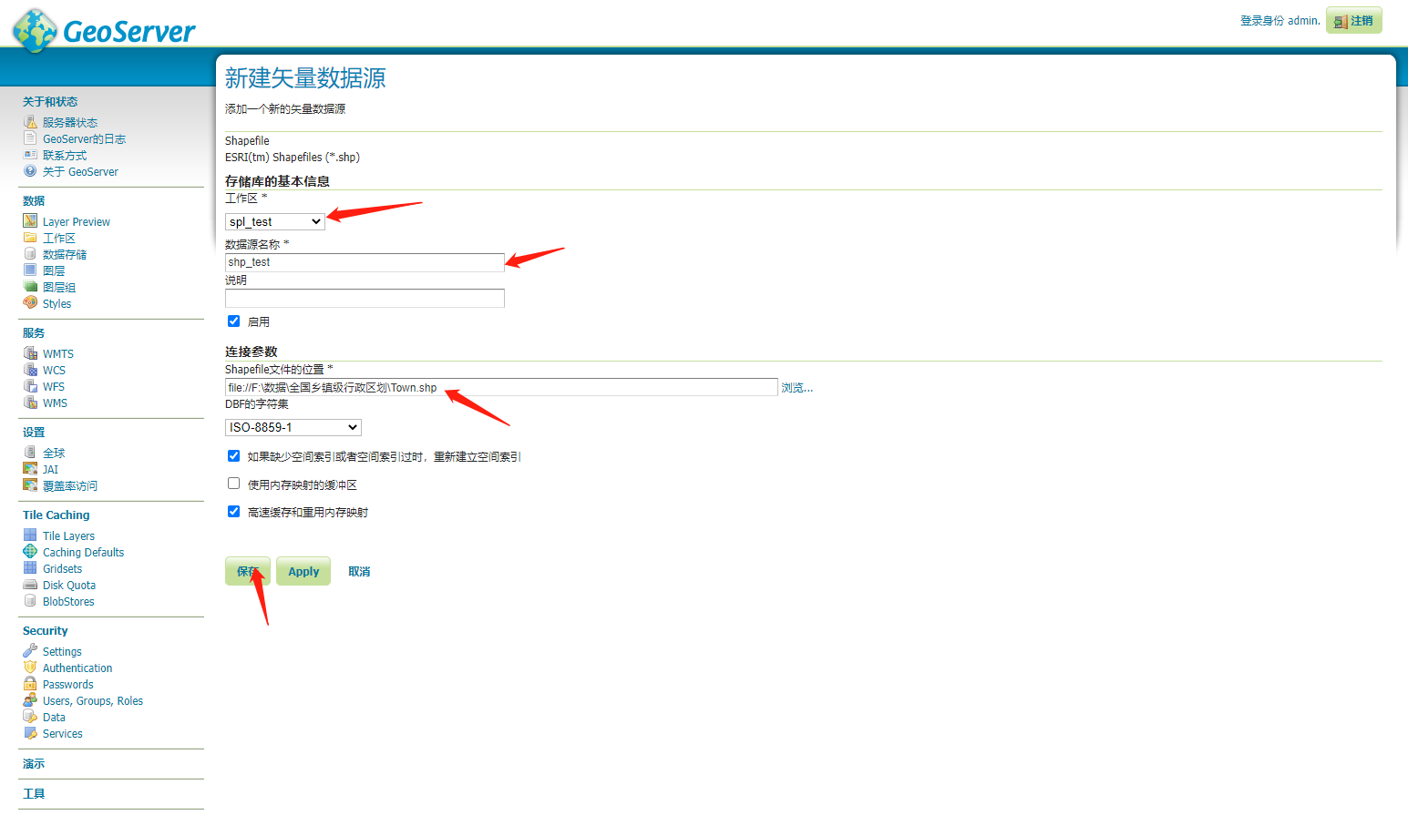Open the 数据存储 (data stores) page
The width and height of the screenshot is (1408, 836).
[x=62, y=253]
